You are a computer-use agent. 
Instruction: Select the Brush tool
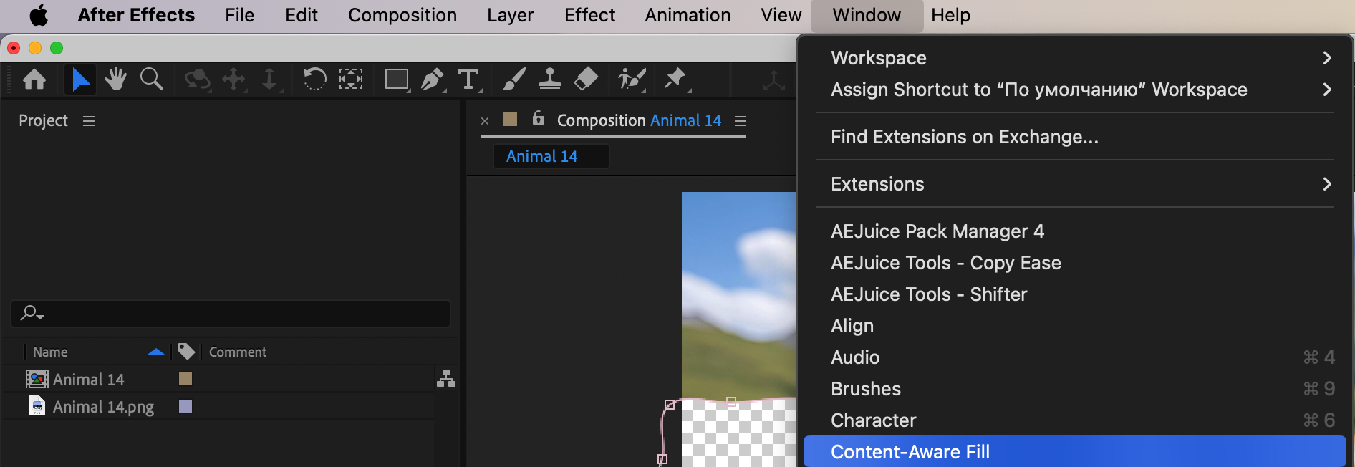click(x=513, y=80)
